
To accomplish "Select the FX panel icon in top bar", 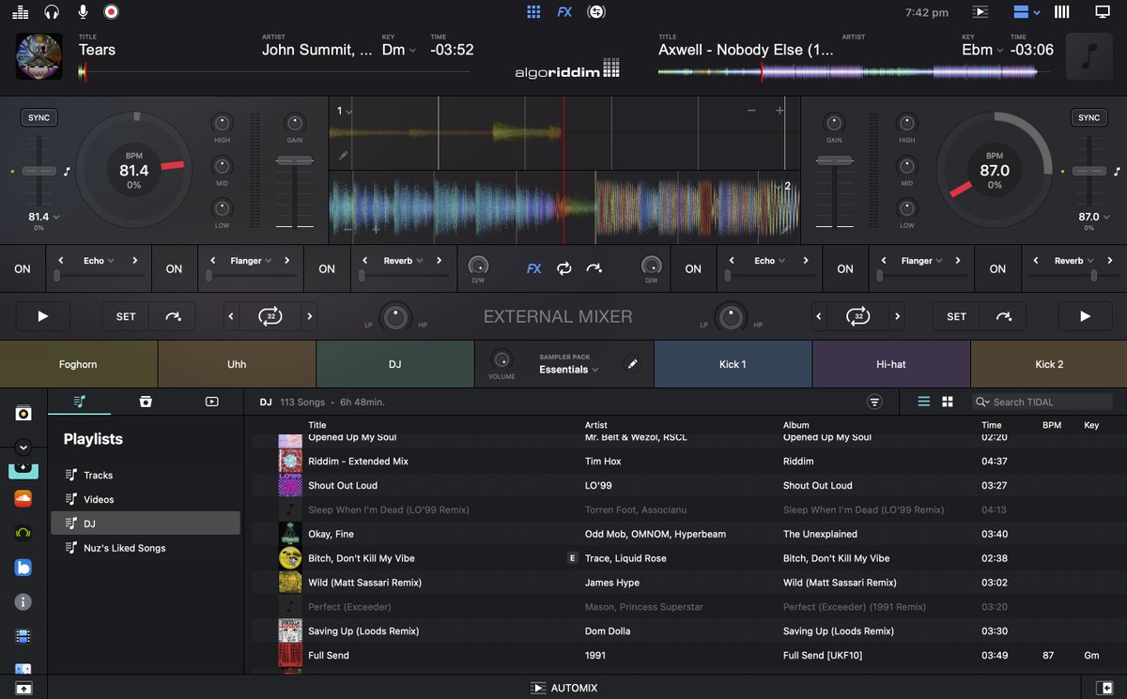I will tap(564, 12).
